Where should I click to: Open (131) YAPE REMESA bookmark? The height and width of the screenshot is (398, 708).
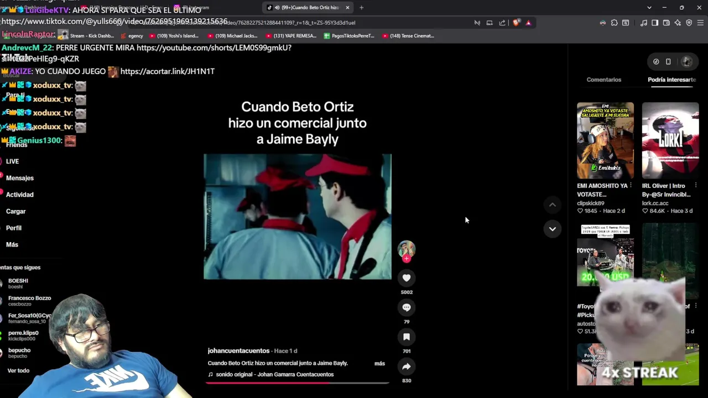click(x=291, y=36)
